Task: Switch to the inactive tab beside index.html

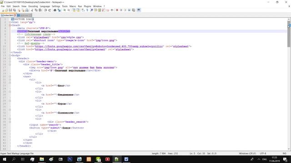Action: coord(24,15)
